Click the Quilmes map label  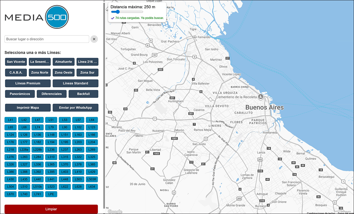coord(311,159)
